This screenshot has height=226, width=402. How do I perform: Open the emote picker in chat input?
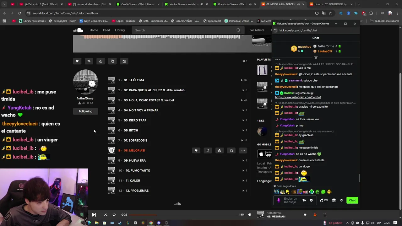(311, 200)
